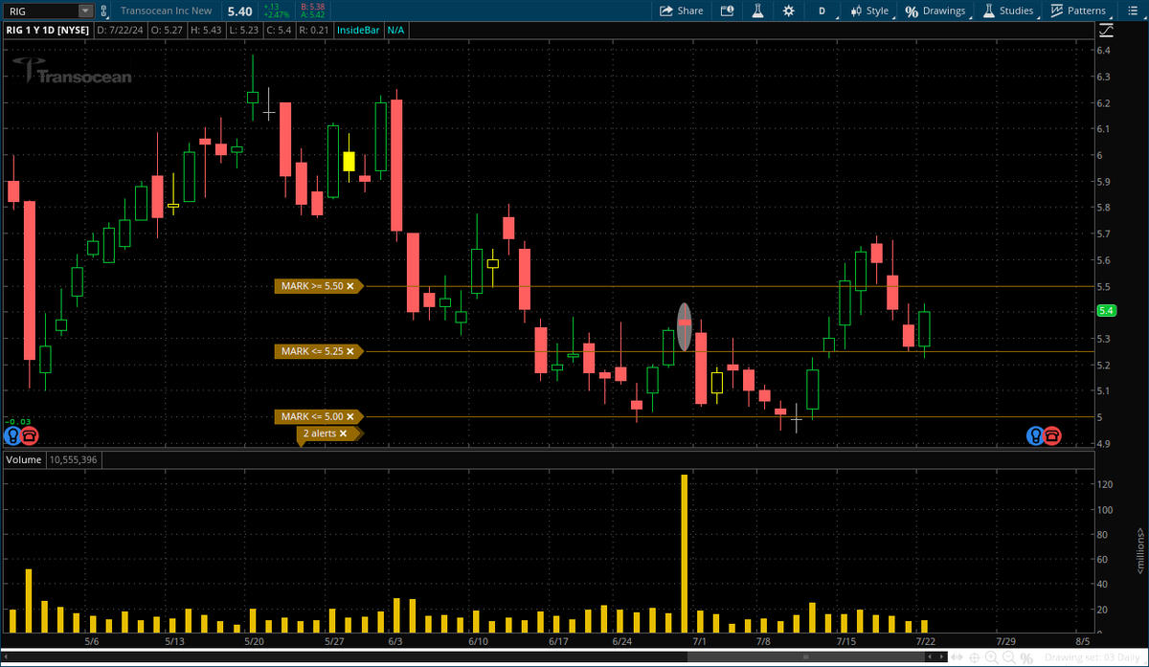Click the 6/3 date axis label
This screenshot has width=1149, height=667.
pyautogui.click(x=396, y=641)
